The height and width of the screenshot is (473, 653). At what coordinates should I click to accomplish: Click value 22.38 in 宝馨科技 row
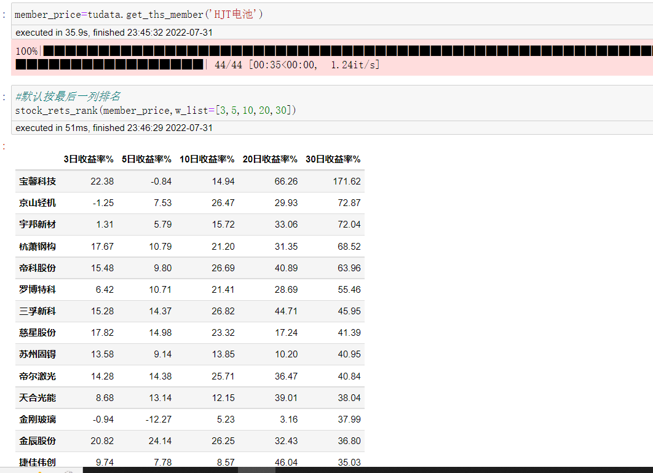102,181
